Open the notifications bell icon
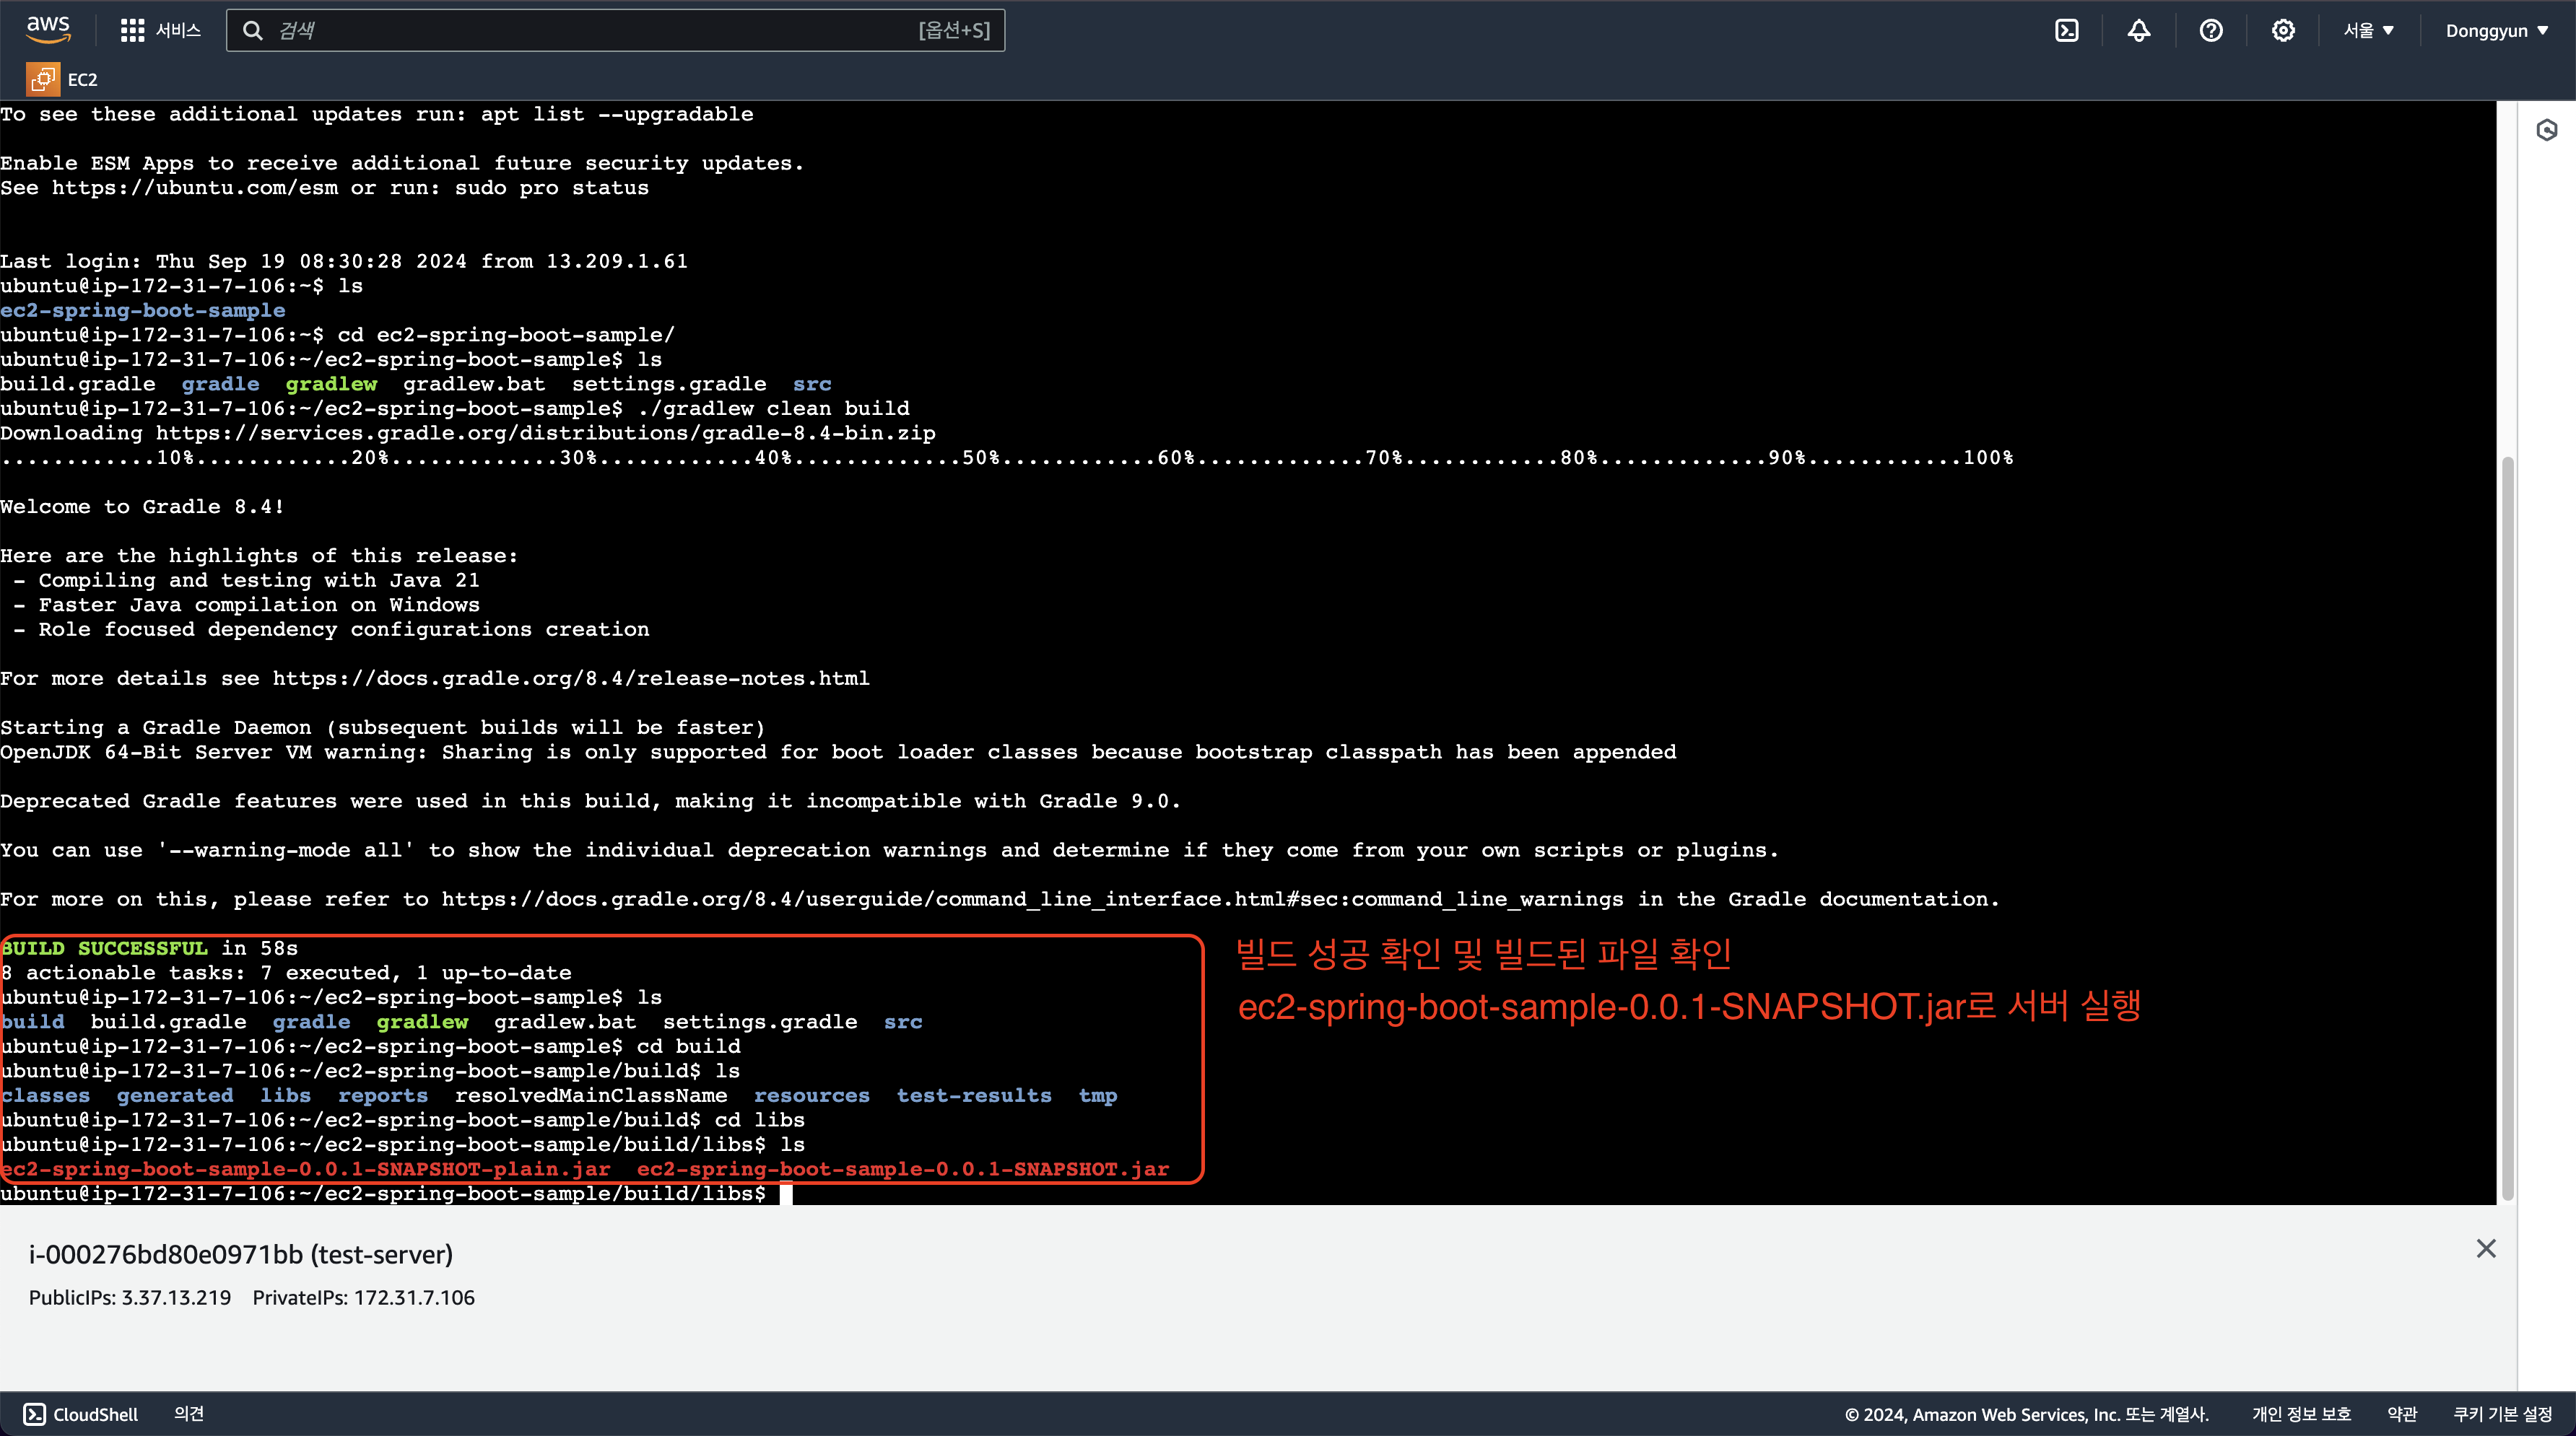This screenshot has height=1436, width=2576. [x=2138, y=31]
